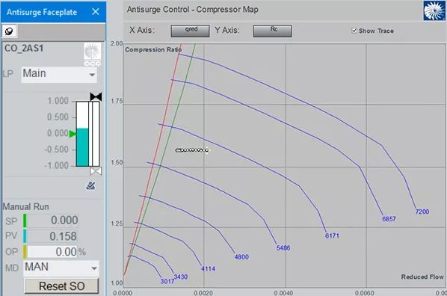This screenshot has width=447, height=296.
Task: Click the Reduced Flow axis label
Action: tap(422, 277)
